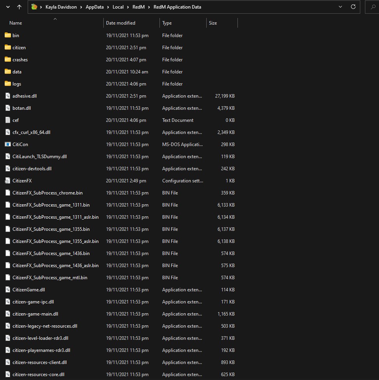
Task: Select CitizenFX_SubProcess_game_1436_aslr.bin file name
Action: tap(55, 266)
